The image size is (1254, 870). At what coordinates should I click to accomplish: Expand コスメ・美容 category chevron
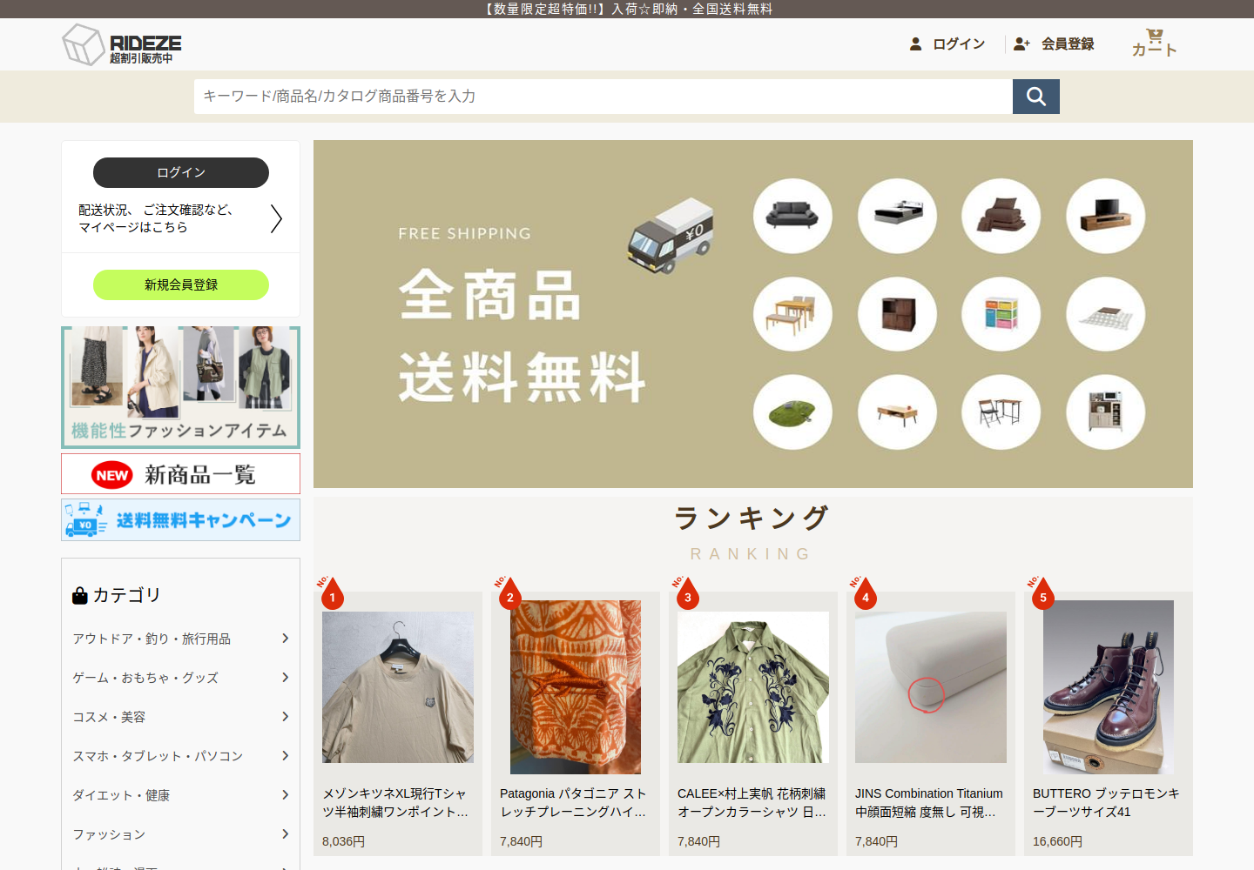pos(285,717)
